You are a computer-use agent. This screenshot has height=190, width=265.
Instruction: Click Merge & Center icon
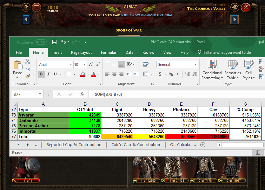pyautogui.click(x=146, y=74)
